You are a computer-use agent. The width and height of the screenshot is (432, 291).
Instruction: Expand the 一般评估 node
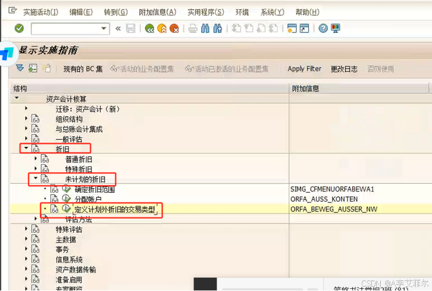[x=26, y=138]
